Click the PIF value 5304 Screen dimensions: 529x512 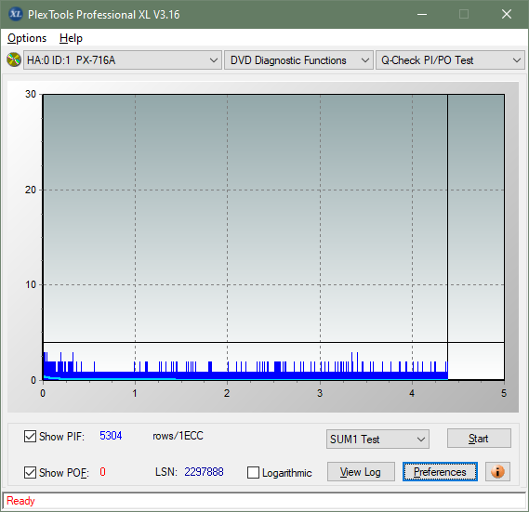(111, 436)
